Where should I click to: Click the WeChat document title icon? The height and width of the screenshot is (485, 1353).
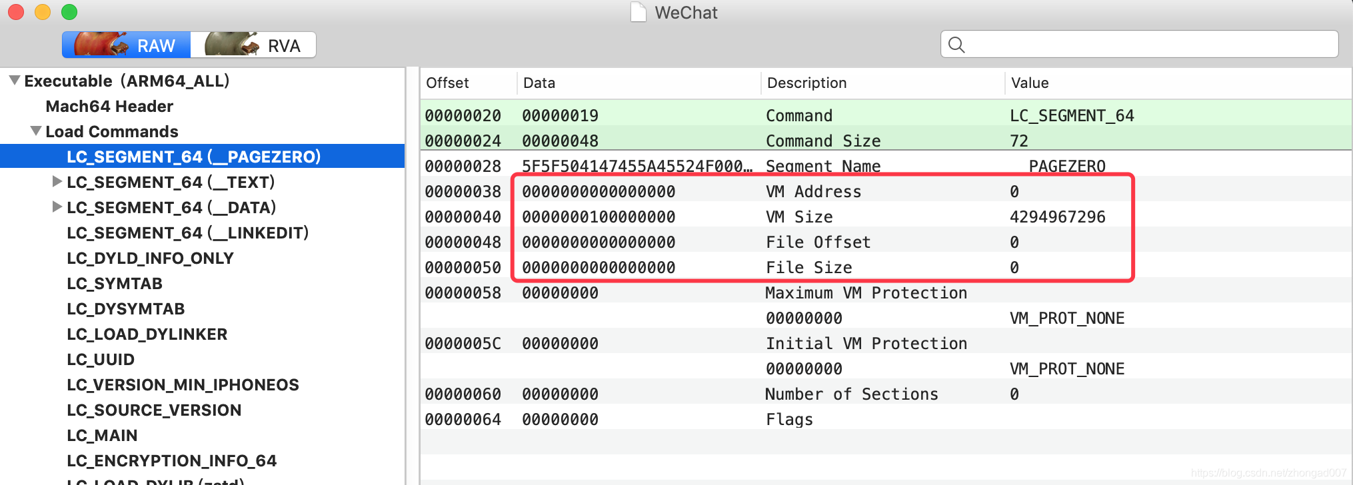pos(639,12)
